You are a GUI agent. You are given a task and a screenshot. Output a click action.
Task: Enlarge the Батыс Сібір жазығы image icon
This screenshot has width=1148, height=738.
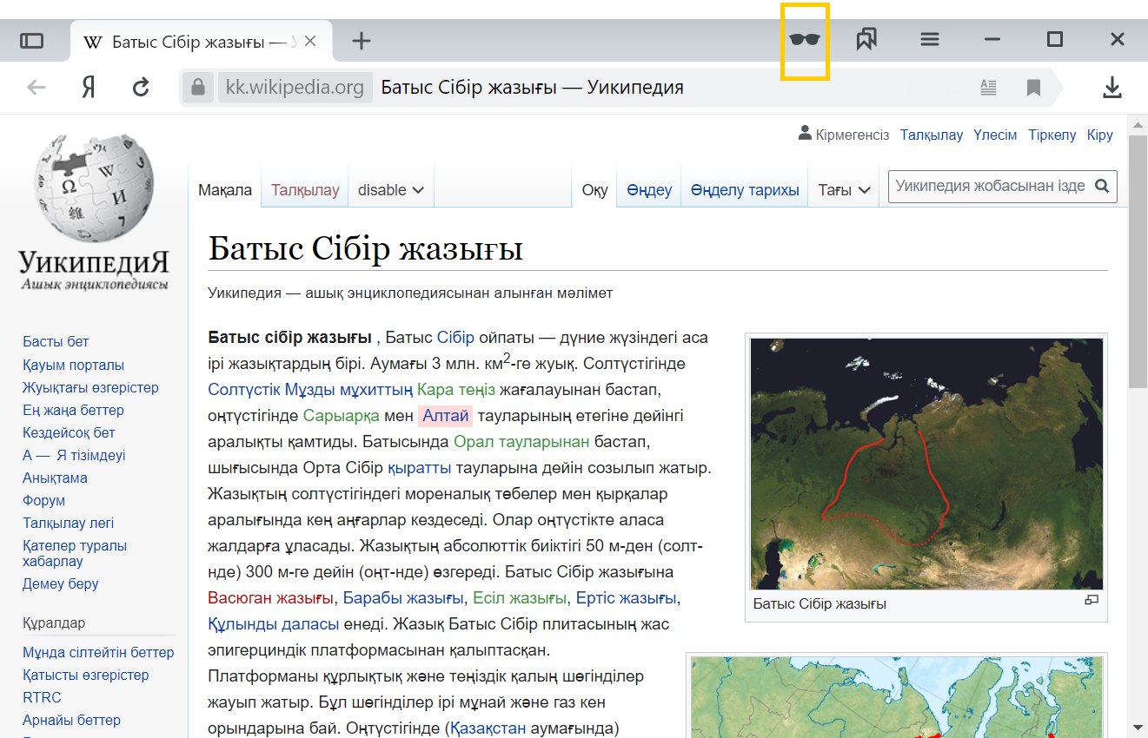point(1092,600)
